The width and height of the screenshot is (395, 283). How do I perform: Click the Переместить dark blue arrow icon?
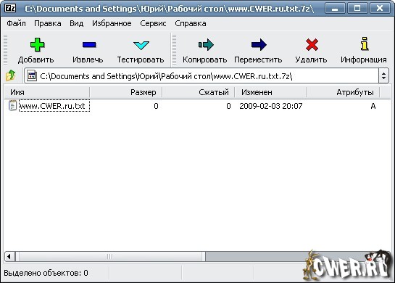click(259, 45)
